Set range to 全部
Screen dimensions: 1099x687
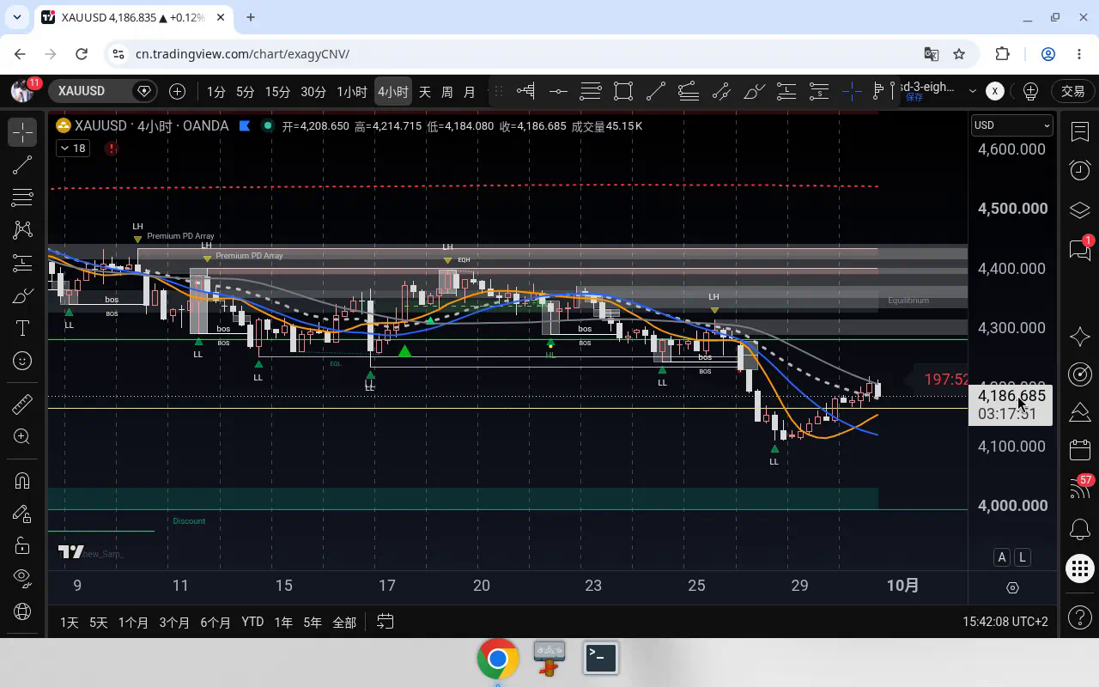pyautogui.click(x=344, y=622)
